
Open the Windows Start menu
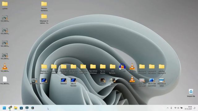[x=4, y=108]
